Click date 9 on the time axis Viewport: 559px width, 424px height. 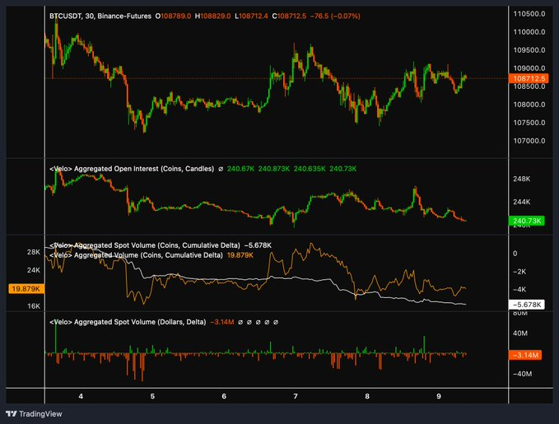click(x=439, y=396)
